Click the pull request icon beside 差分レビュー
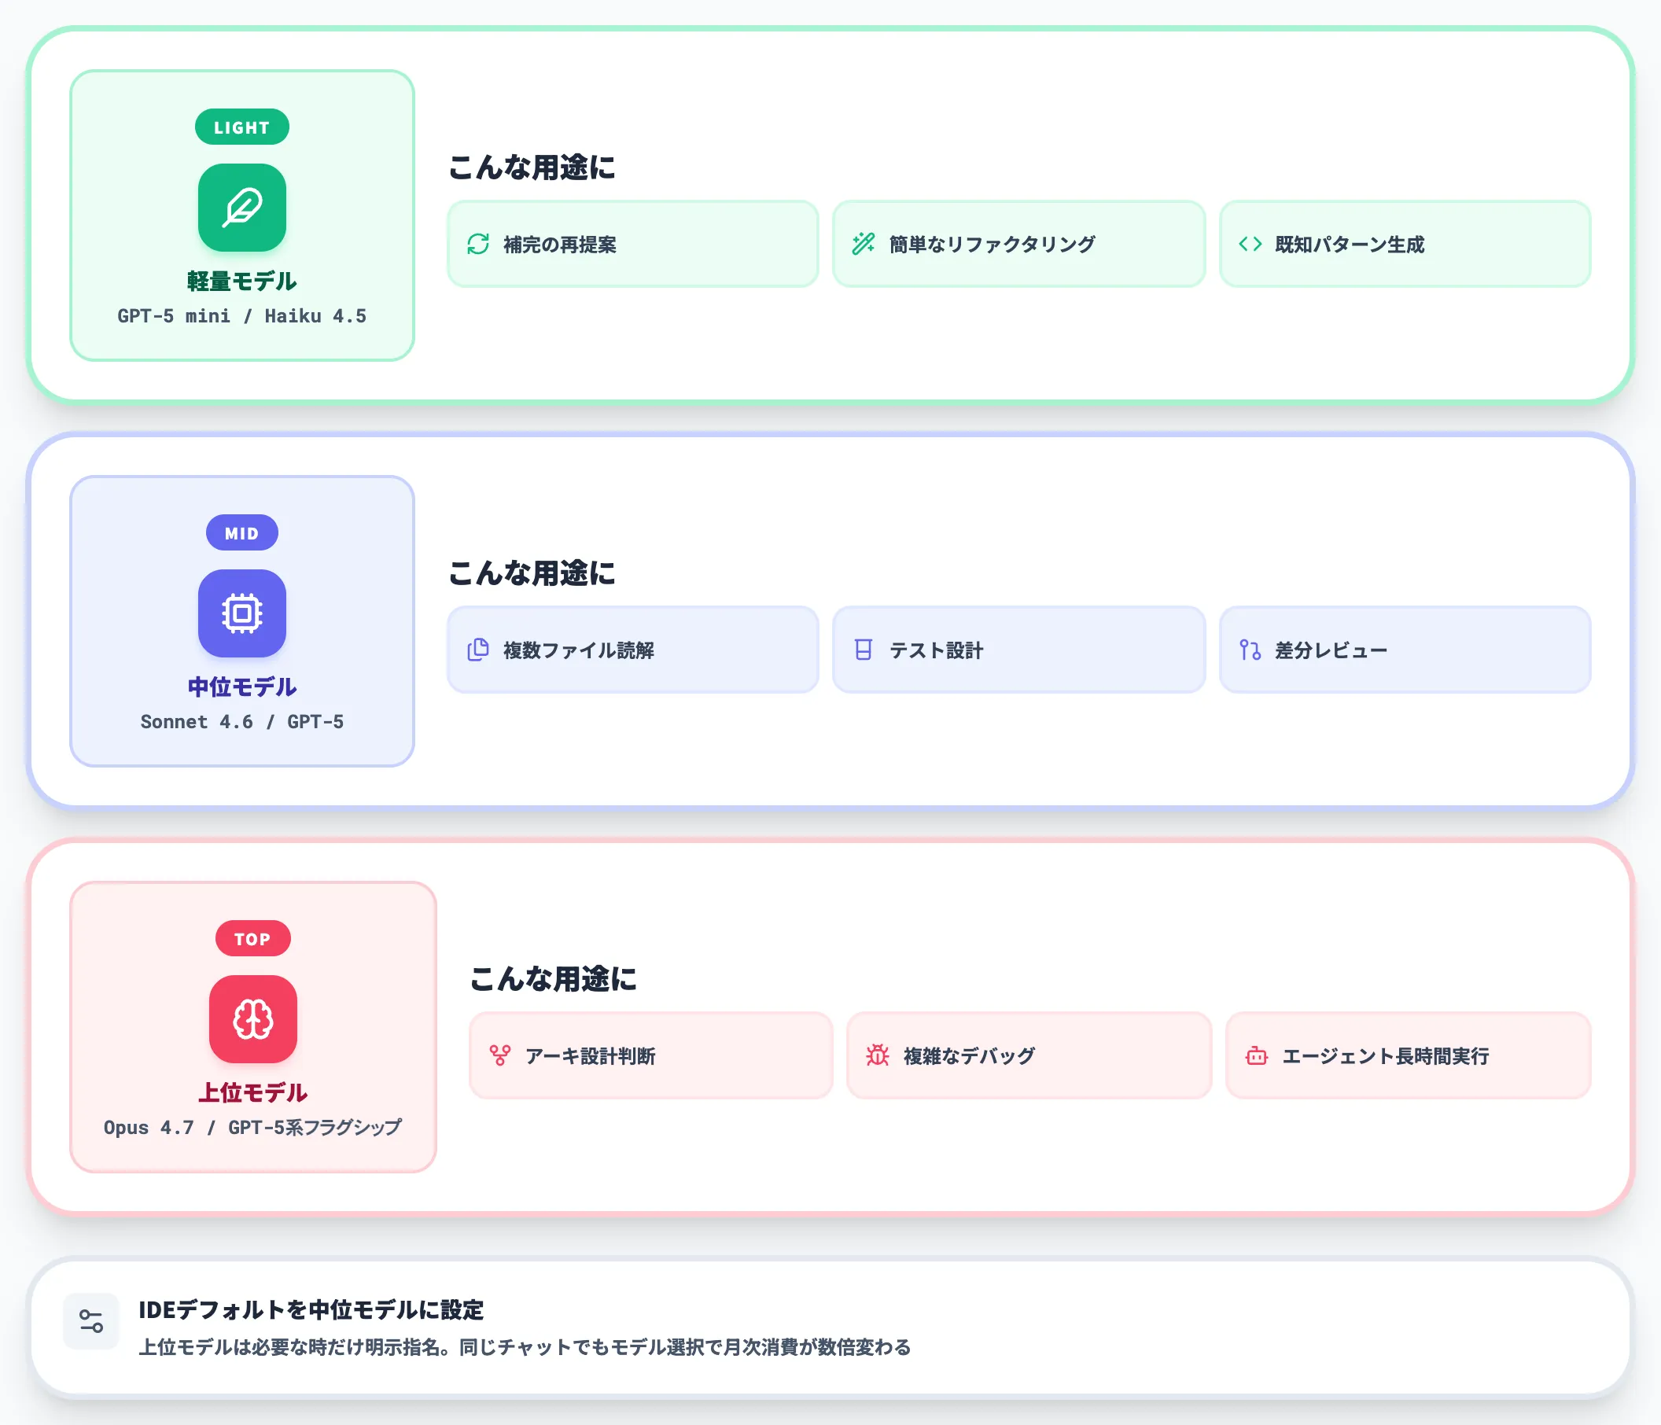The width and height of the screenshot is (1661, 1425). [x=1250, y=649]
